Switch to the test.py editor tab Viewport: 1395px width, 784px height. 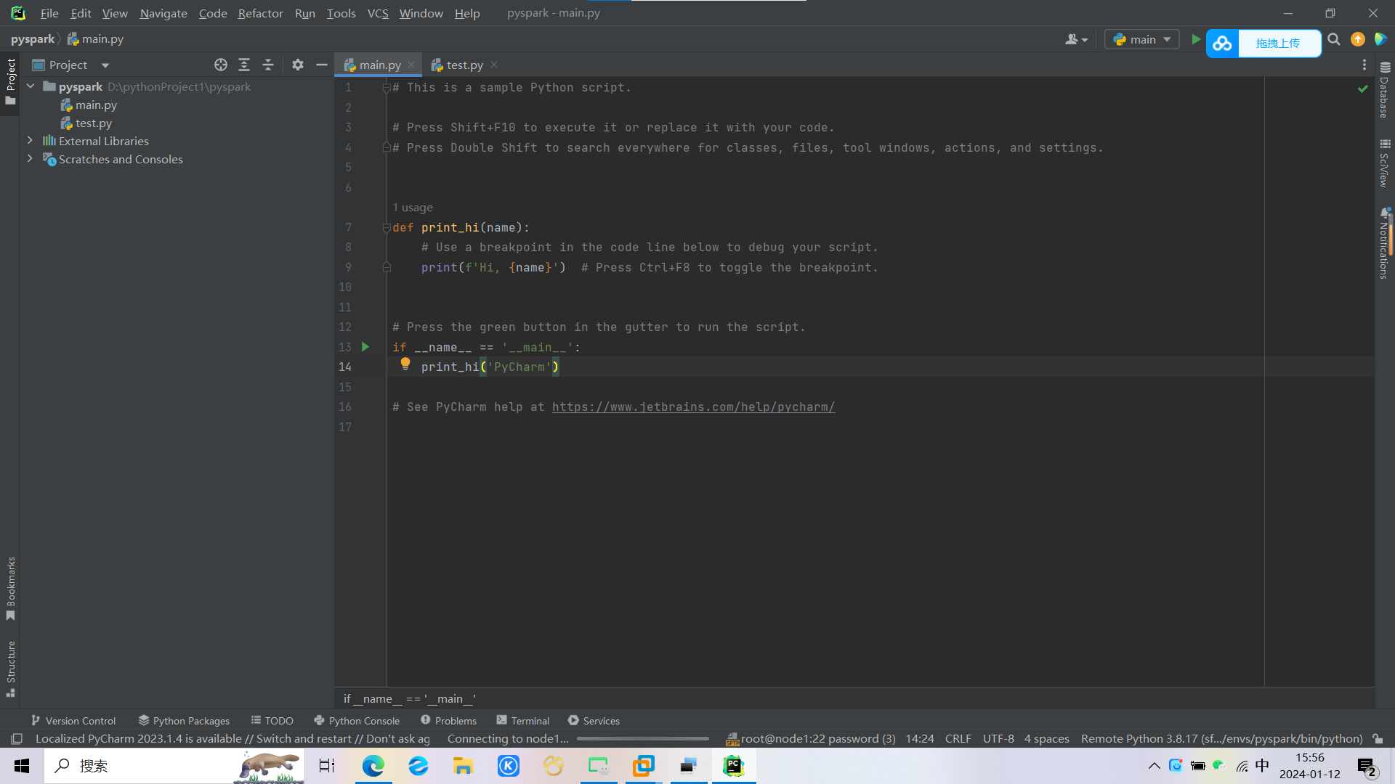464,65
